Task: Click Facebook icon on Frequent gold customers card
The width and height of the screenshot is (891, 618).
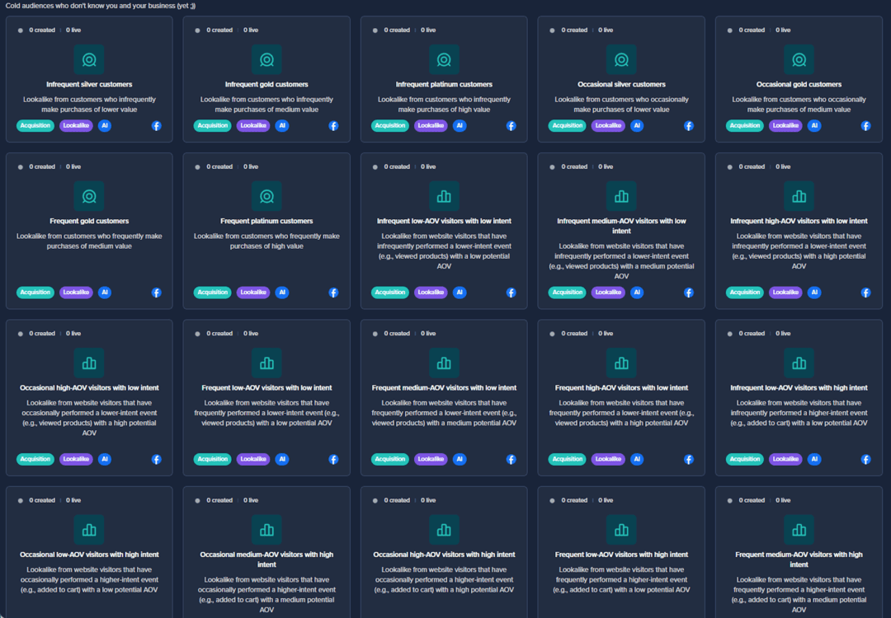Action: point(156,293)
